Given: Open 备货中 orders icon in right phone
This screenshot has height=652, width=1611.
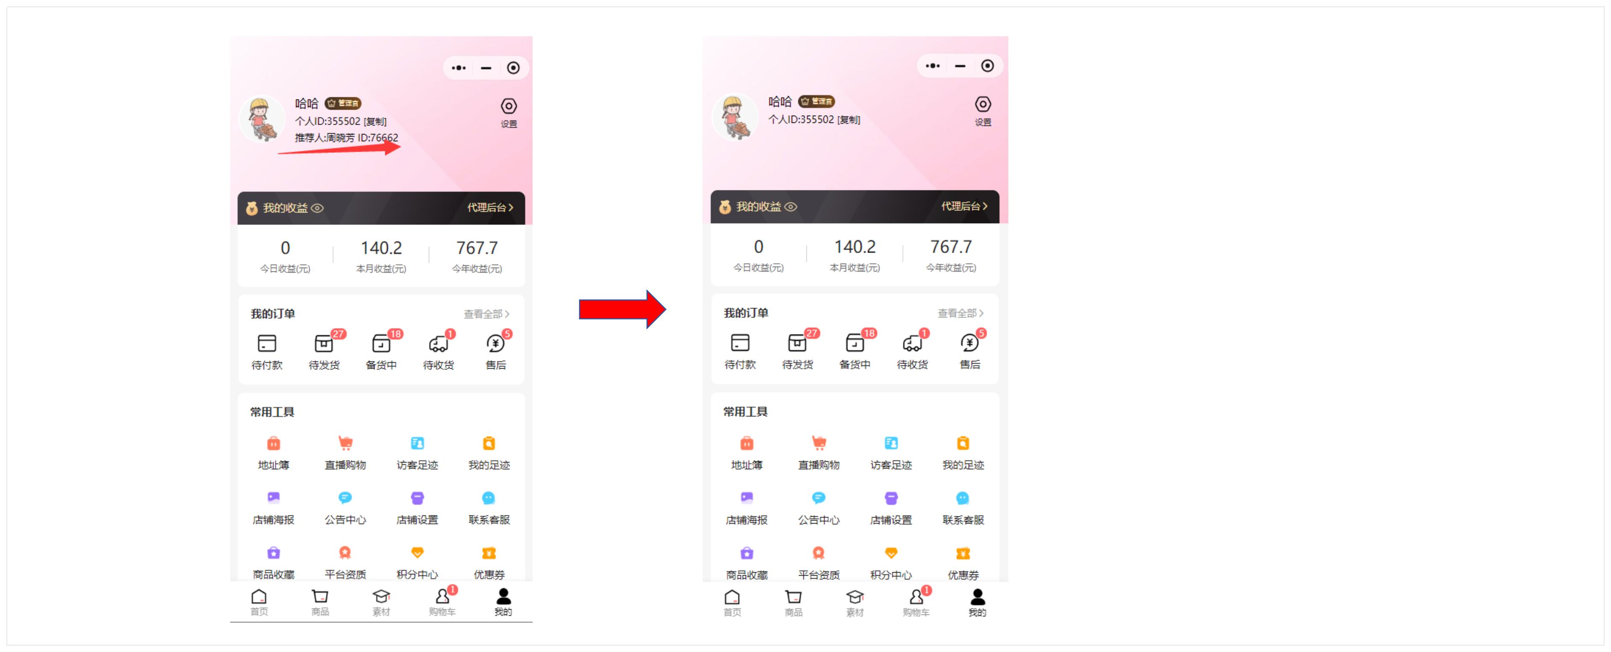Looking at the screenshot, I should (x=854, y=343).
